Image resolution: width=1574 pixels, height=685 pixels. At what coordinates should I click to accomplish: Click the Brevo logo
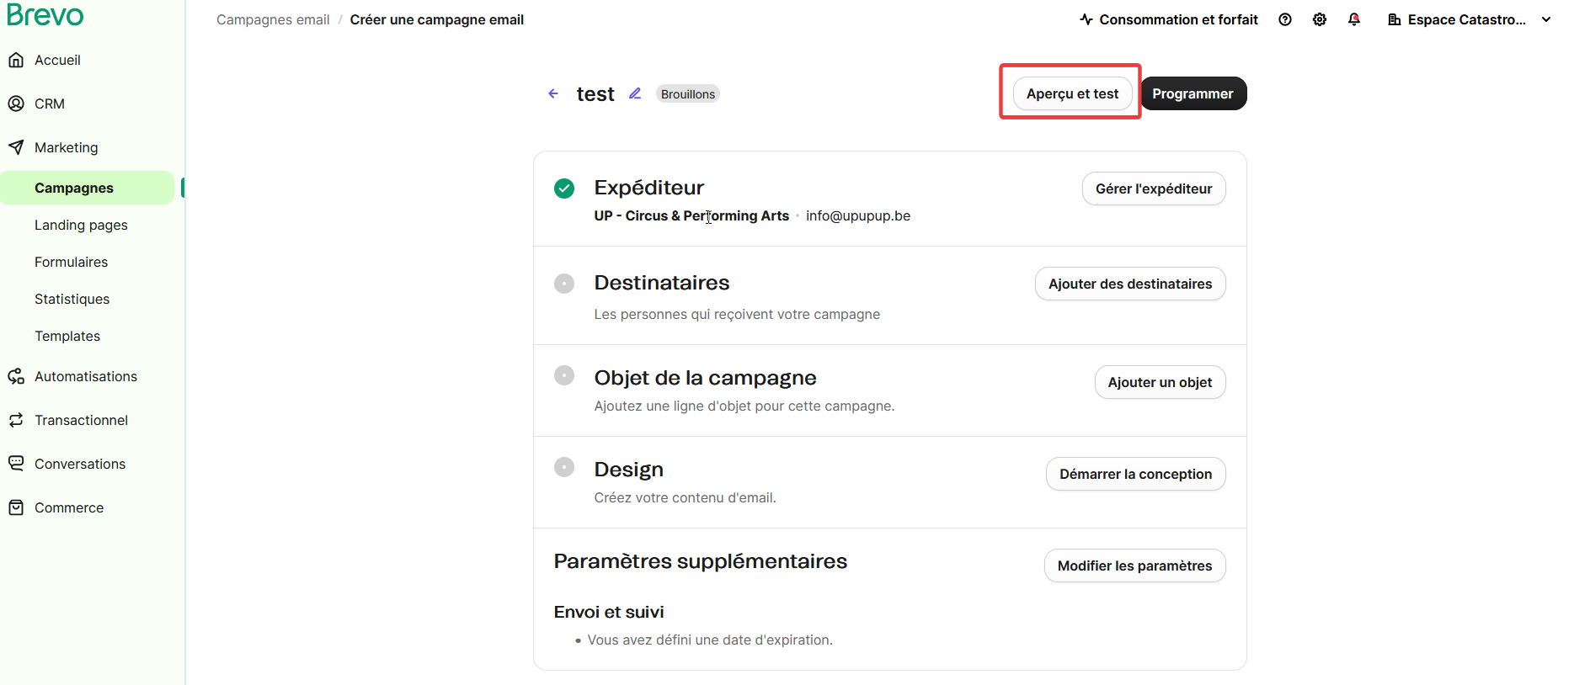pyautogui.click(x=45, y=15)
